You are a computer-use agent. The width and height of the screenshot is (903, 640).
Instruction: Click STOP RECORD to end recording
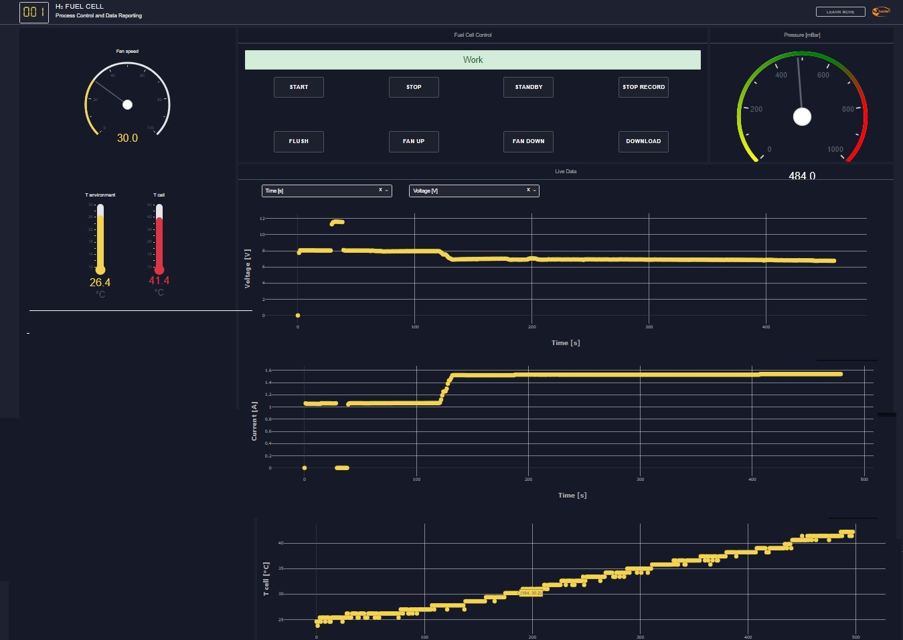643,87
